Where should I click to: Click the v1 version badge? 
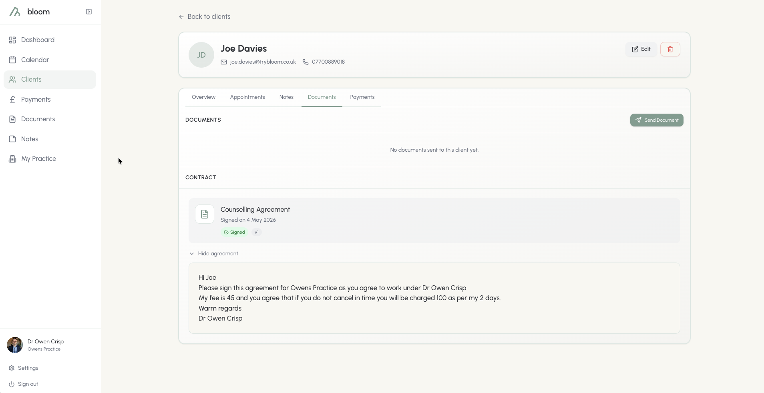point(257,232)
